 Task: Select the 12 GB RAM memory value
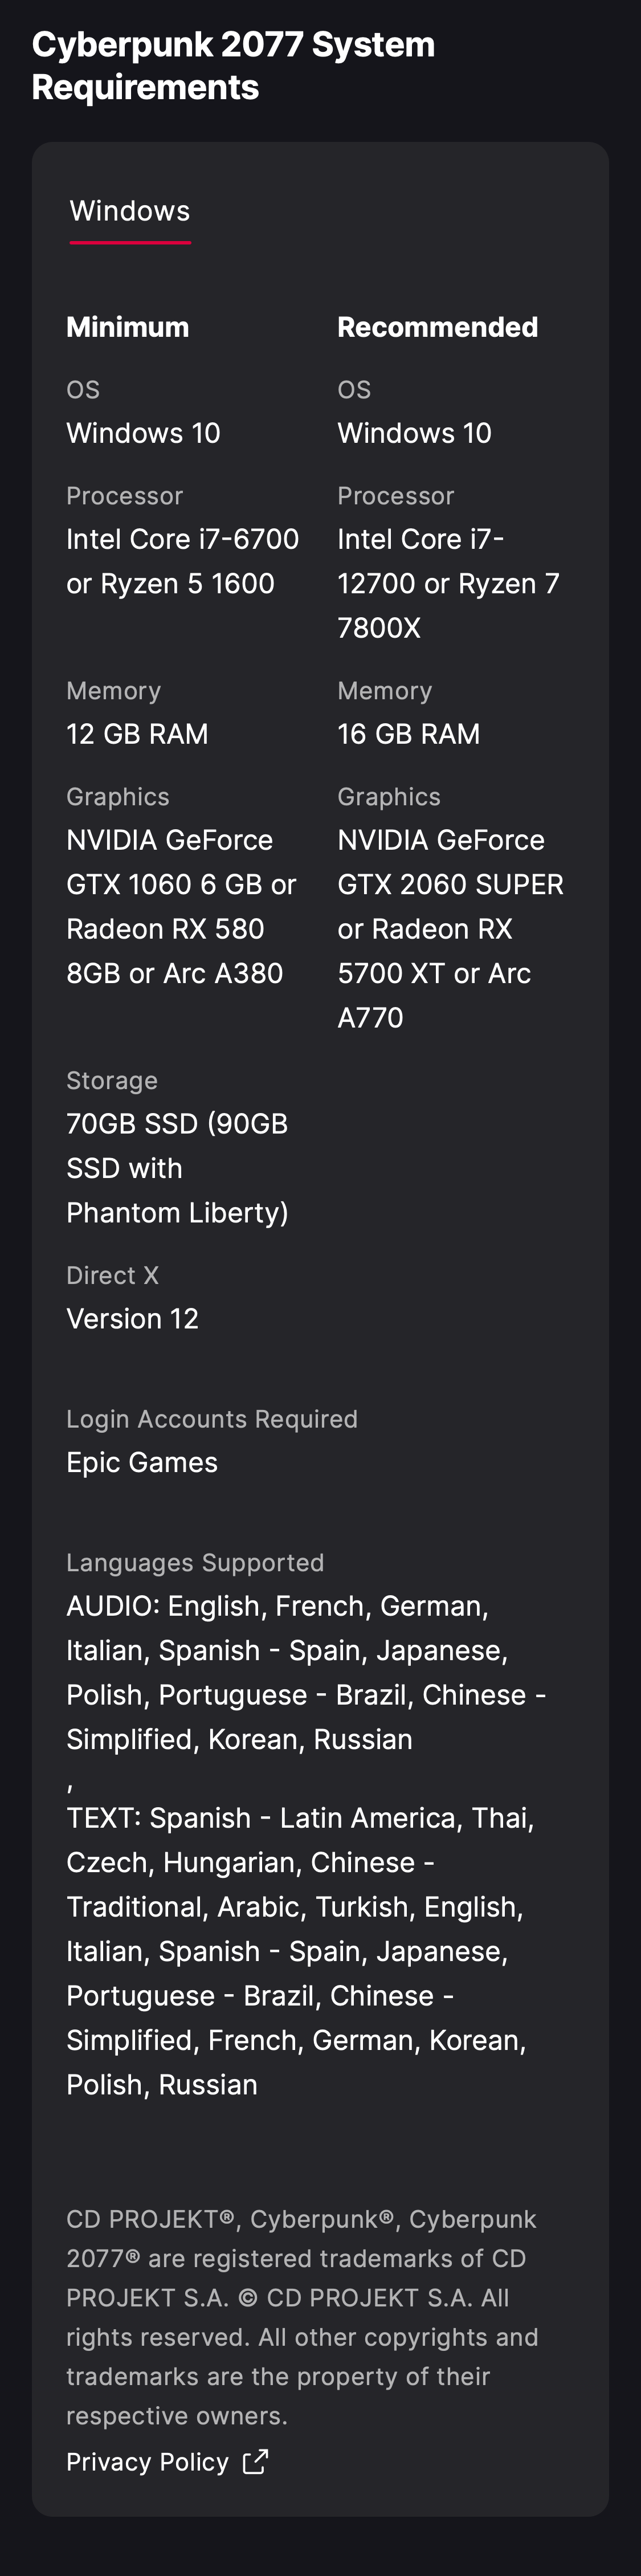[137, 734]
